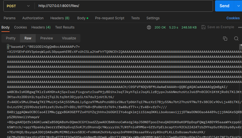Open the Authorization tab
This screenshot has width=242, height=138.
pos(33,18)
